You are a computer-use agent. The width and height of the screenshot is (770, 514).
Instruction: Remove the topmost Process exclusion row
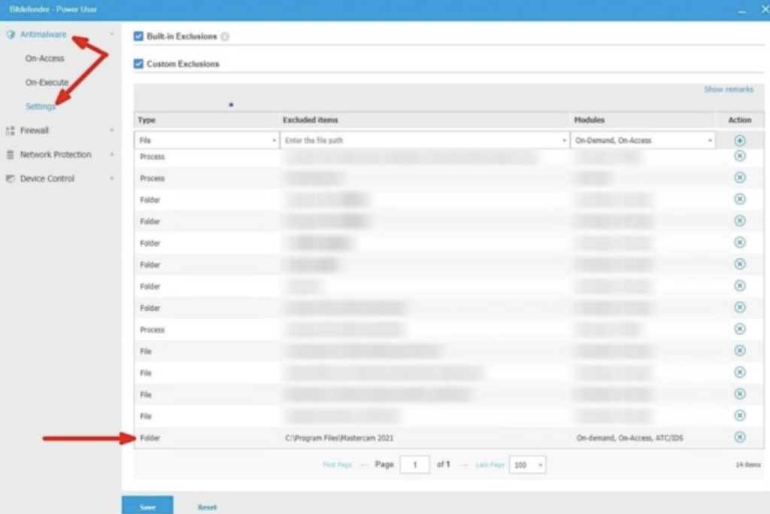(740, 157)
